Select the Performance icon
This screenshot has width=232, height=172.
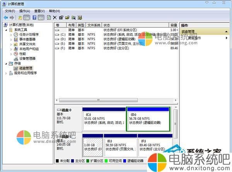point(16,54)
